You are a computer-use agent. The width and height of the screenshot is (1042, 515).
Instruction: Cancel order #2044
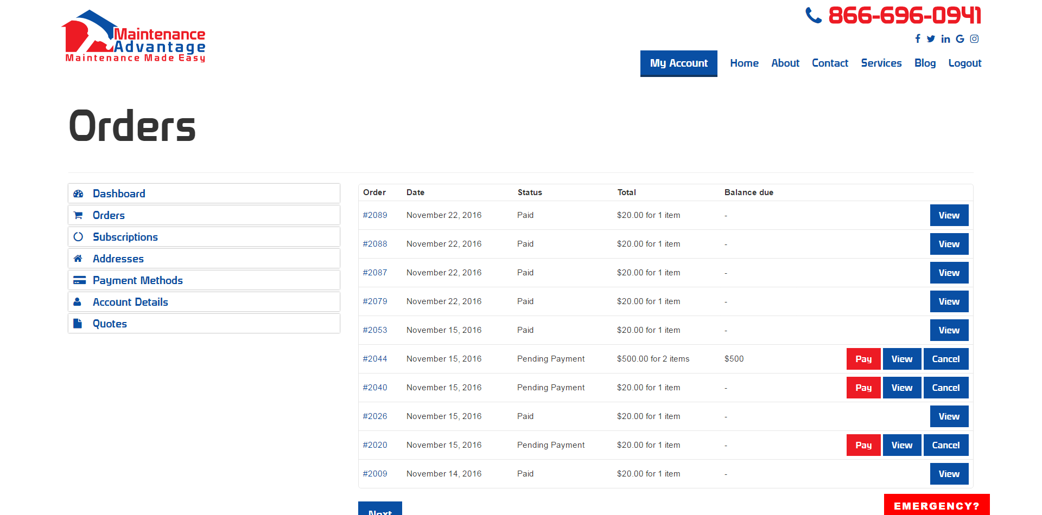946,359
